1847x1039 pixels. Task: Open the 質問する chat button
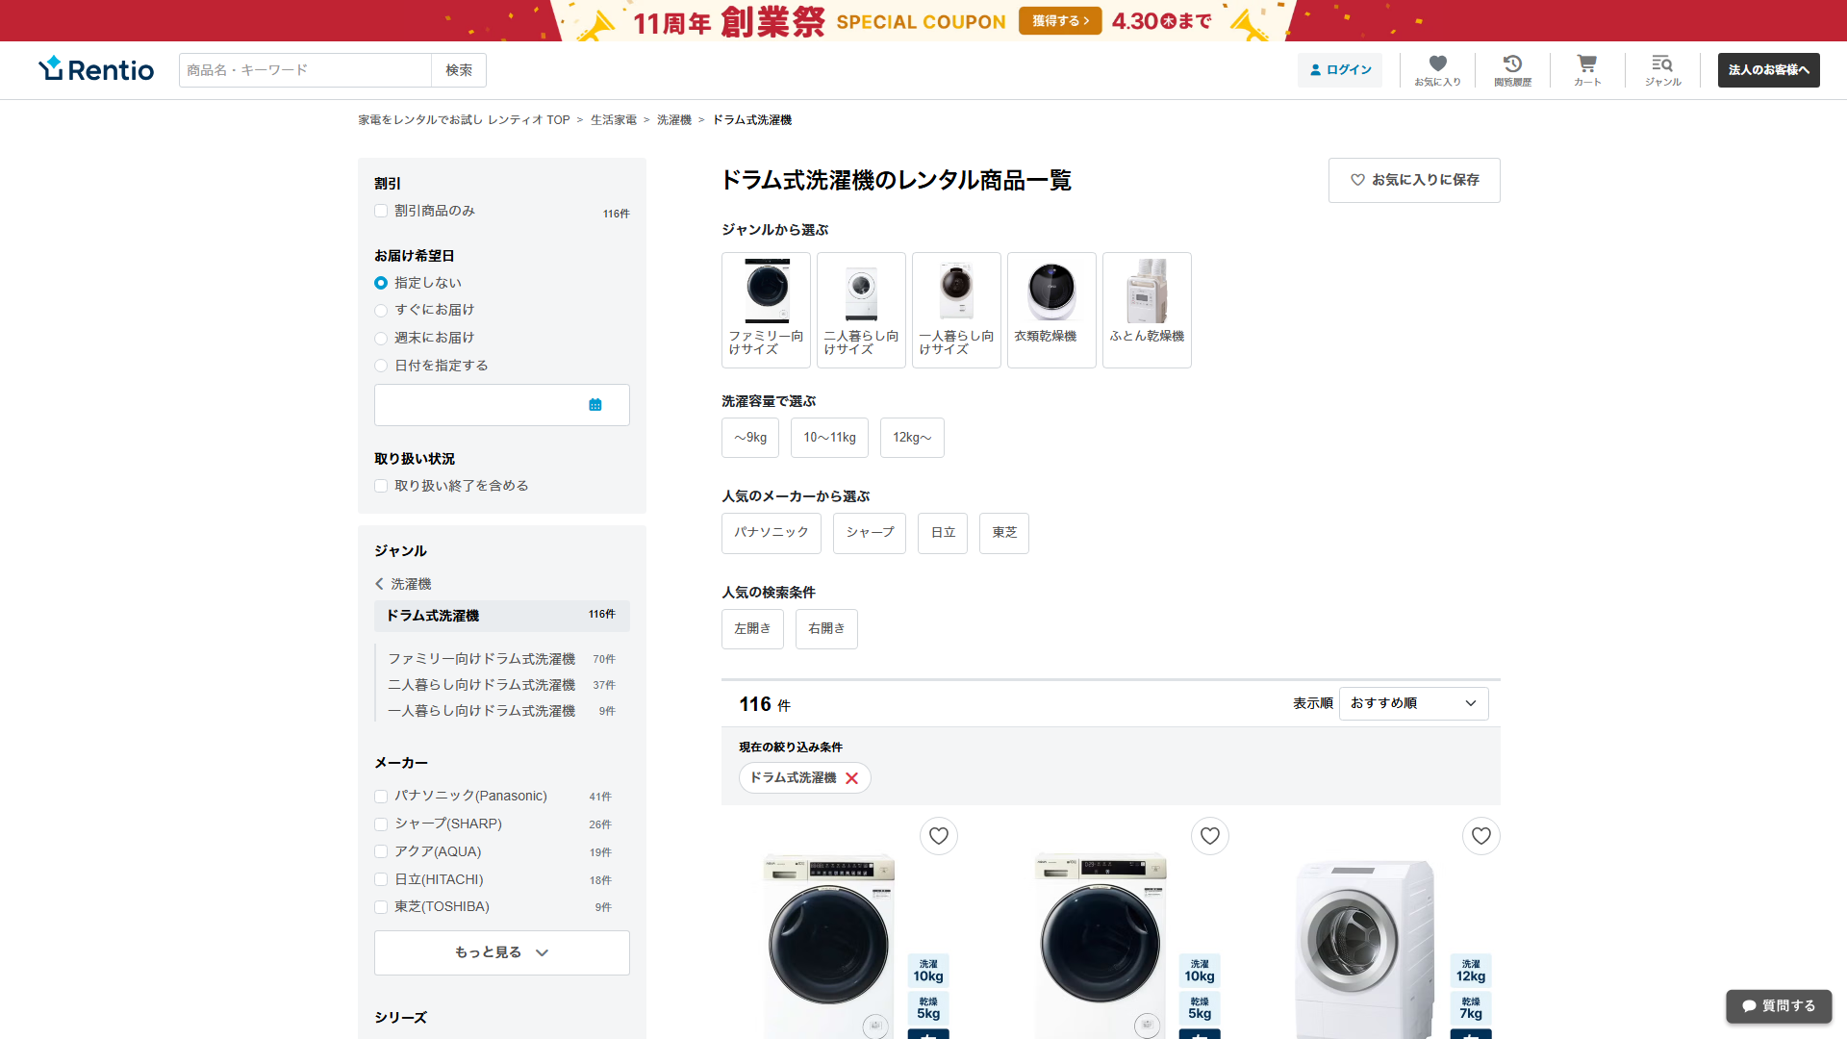tap(1779, 1006)
